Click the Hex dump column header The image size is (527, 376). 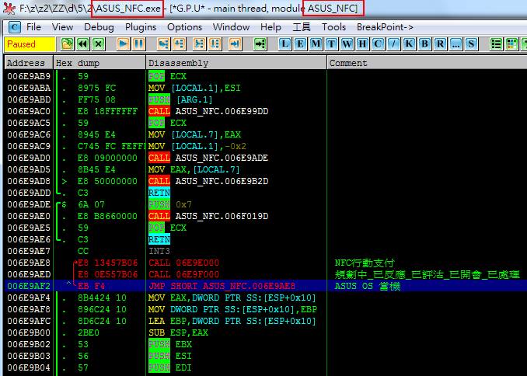click(99, 63)
